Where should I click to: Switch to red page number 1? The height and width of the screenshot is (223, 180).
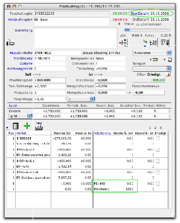point(150,127)
